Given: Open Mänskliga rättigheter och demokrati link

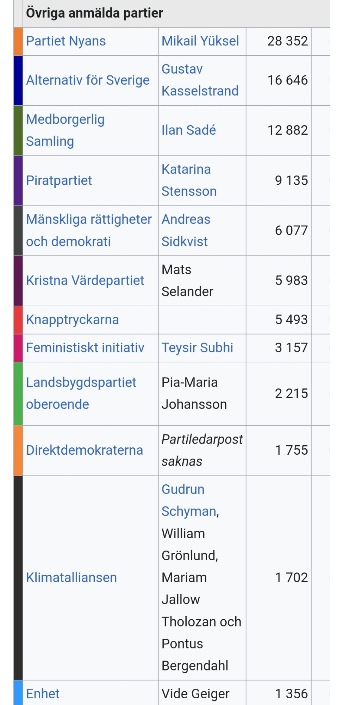Looking at the screenshot, I should pyautogui.click(x=89, y=231).
